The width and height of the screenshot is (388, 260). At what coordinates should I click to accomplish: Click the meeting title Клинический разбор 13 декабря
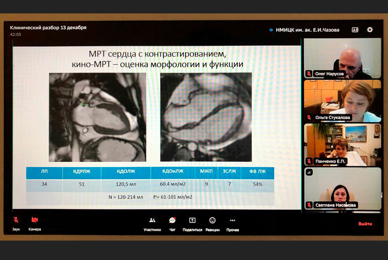pos(48,28)
